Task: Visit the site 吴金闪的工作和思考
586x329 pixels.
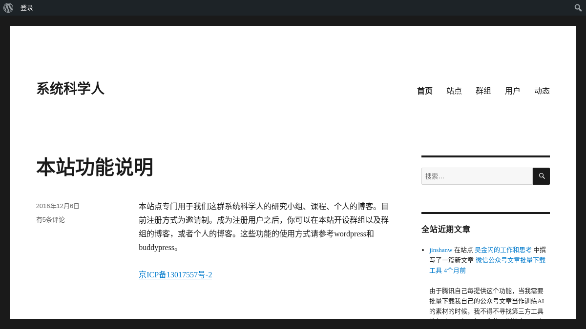Action: click(x=503, y=250)
